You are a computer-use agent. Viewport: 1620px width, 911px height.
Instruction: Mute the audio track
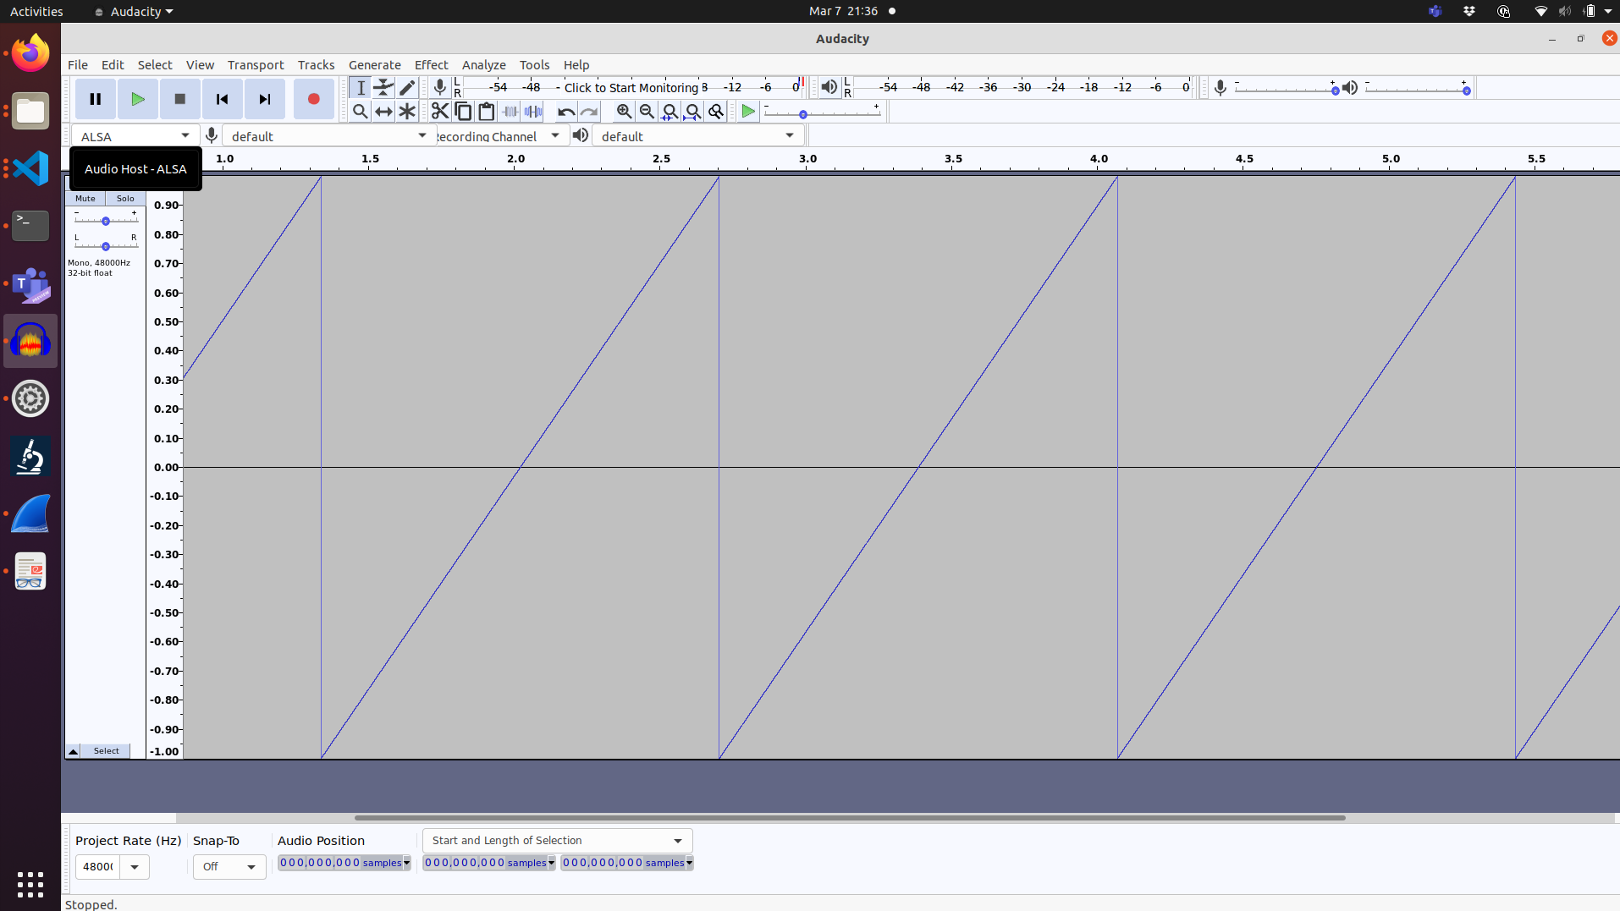[85, 198]
